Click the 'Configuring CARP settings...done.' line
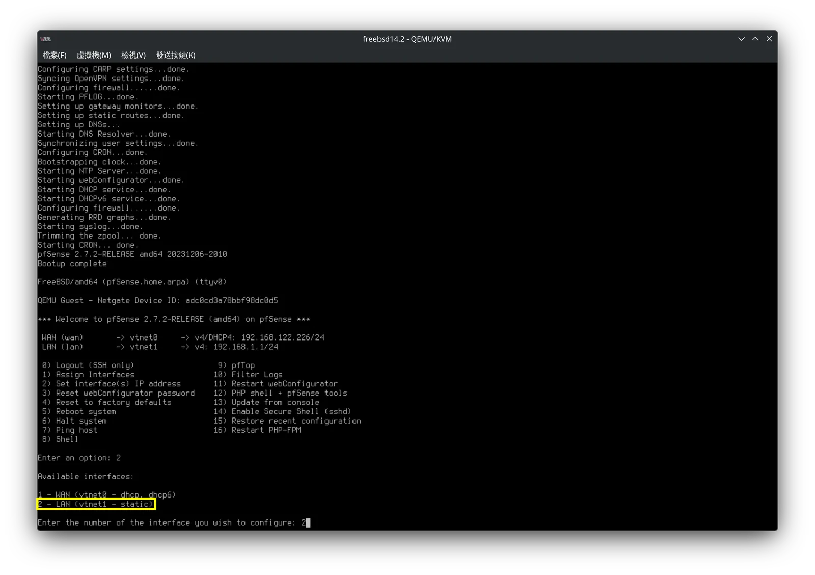 (x=113, y=69)
